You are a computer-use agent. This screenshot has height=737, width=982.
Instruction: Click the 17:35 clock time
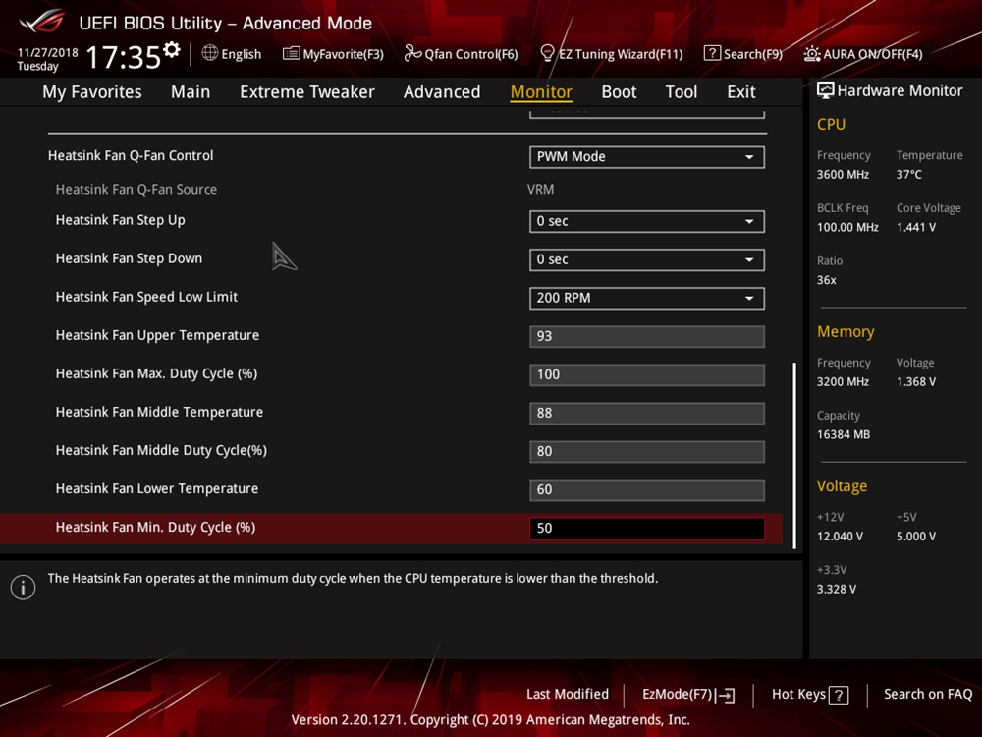[124, 58]
